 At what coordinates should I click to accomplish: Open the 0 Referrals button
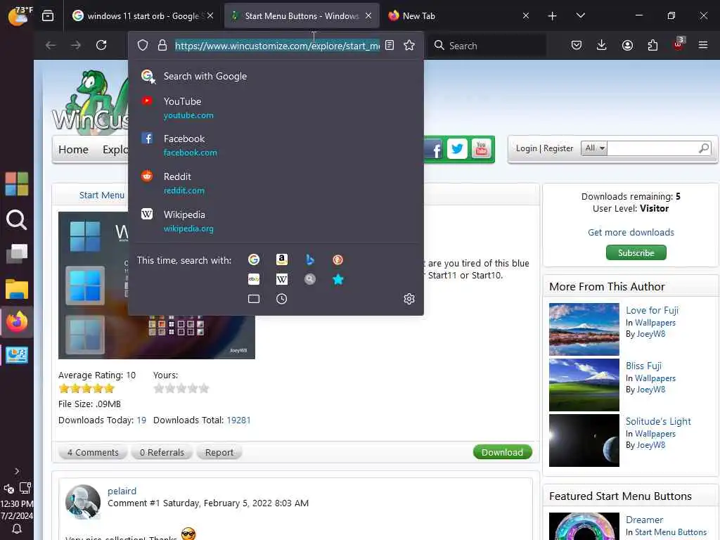click(162, 452)
